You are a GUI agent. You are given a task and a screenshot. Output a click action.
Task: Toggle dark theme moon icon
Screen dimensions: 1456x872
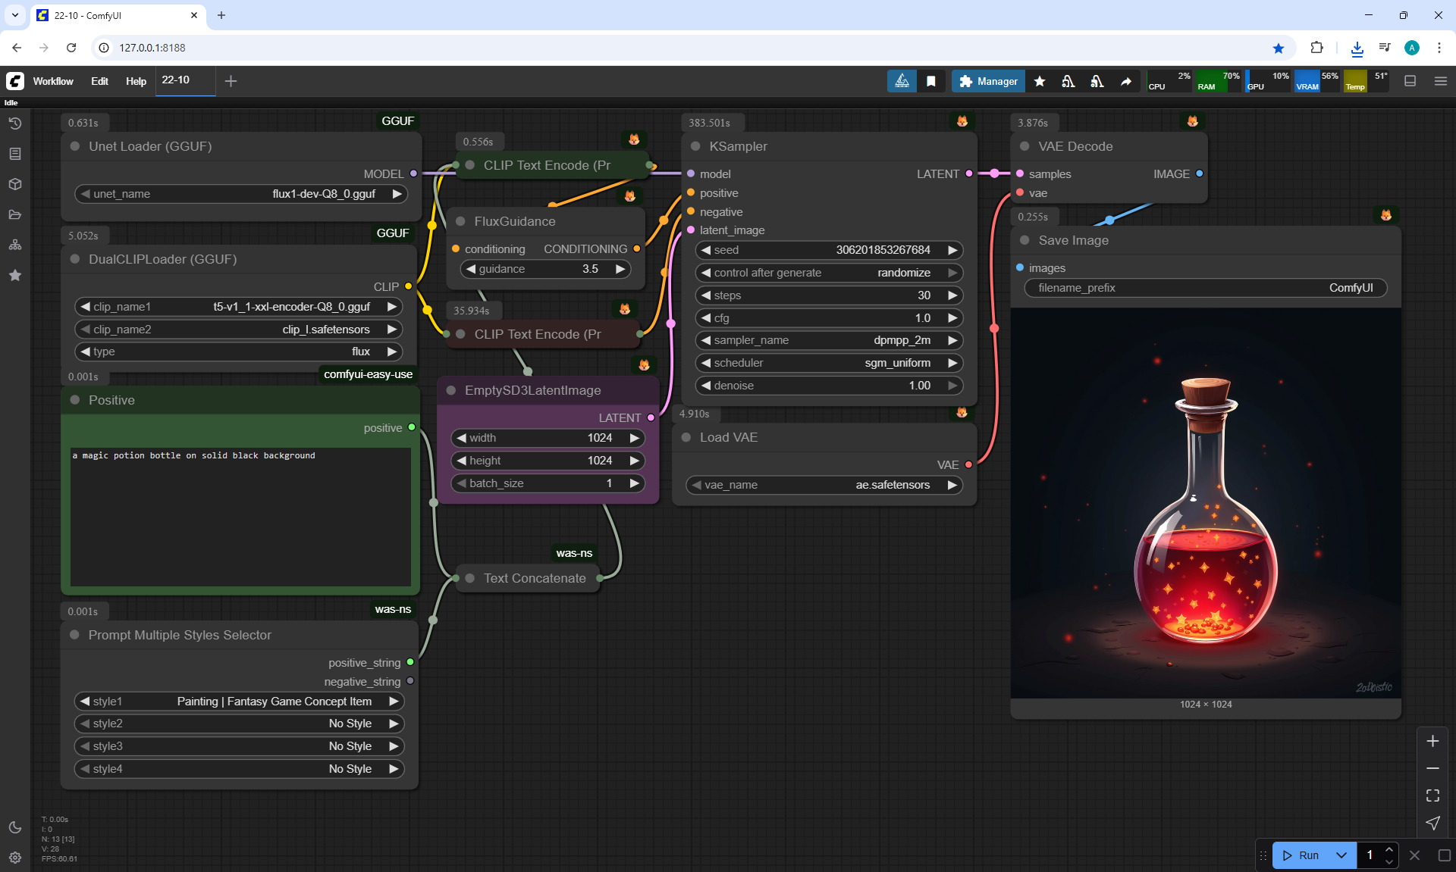[x=15, y=827]
